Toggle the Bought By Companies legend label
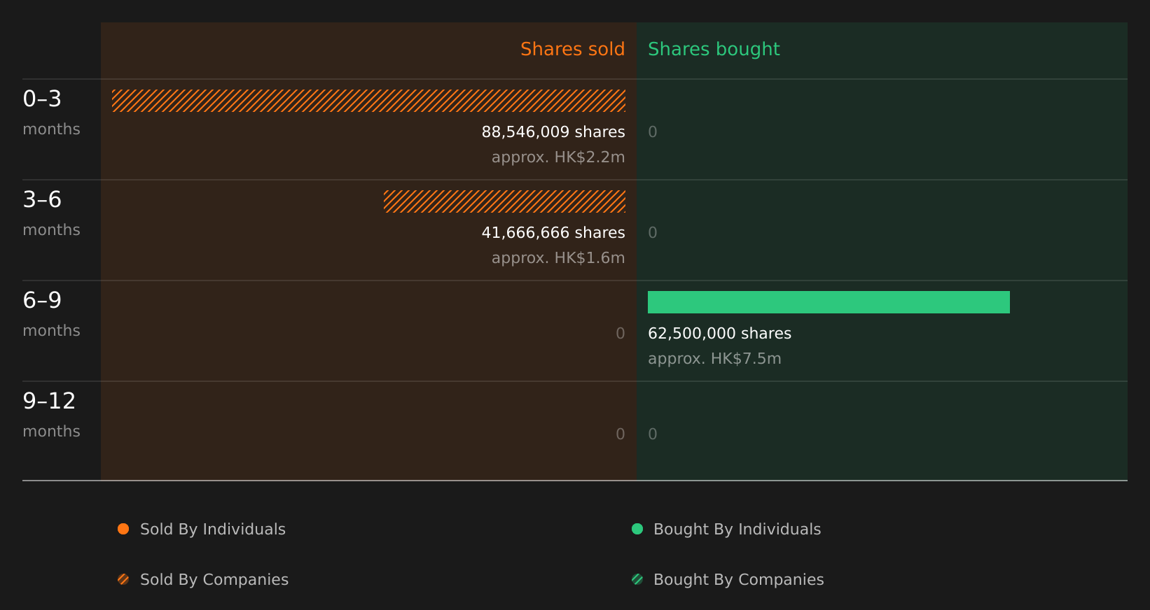Image resolution: width=1150 pixels, height=610 pixels. click(739, 580)
